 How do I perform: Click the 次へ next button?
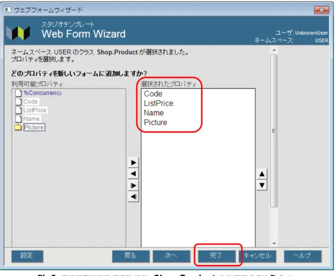pos(172,256)
